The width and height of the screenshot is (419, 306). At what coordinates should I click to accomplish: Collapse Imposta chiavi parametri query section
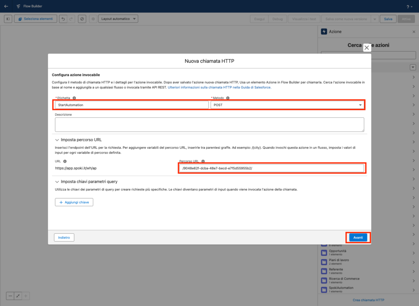click(x=56, y=181)
